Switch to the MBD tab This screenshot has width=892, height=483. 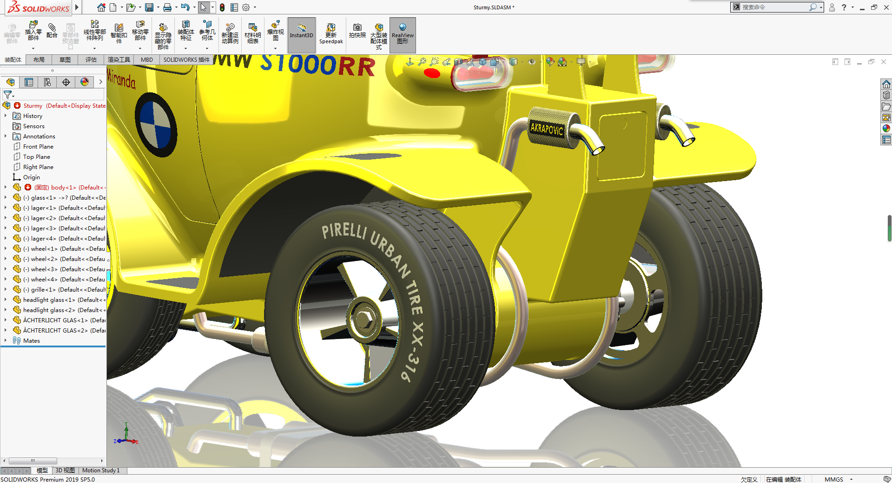click(x=147, y=60)
